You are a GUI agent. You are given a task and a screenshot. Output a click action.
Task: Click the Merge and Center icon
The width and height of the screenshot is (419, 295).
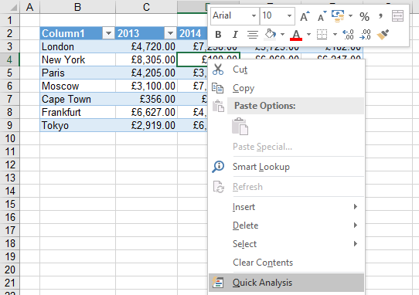(x=397, y=16)
